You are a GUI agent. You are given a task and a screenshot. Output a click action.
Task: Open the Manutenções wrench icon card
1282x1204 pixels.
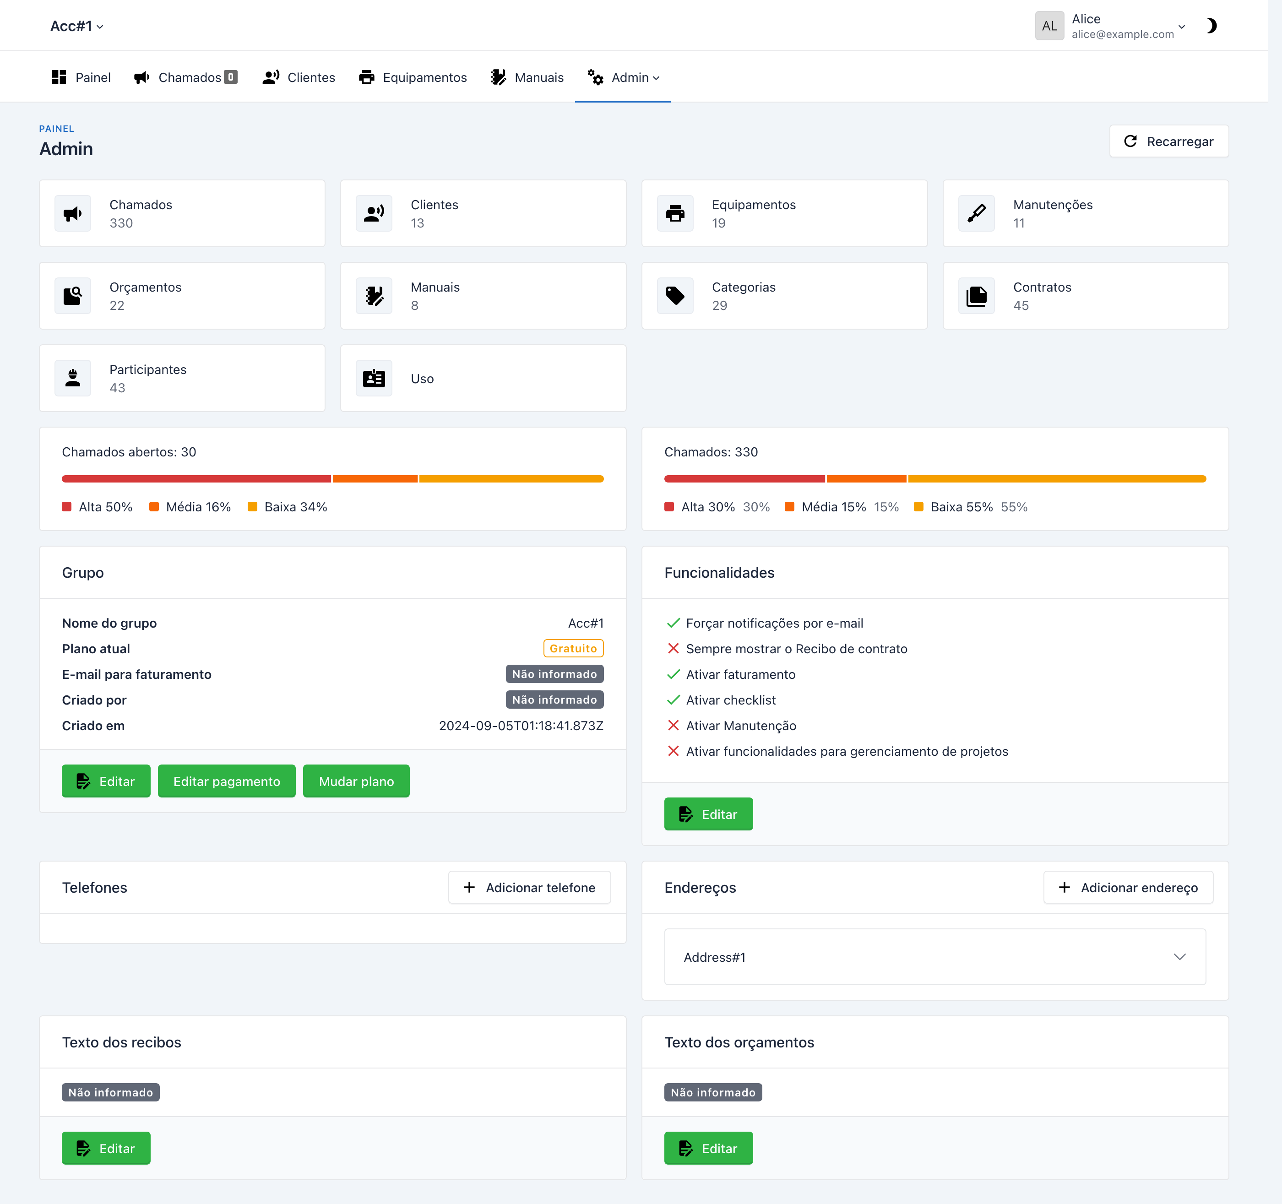(976, 213)
